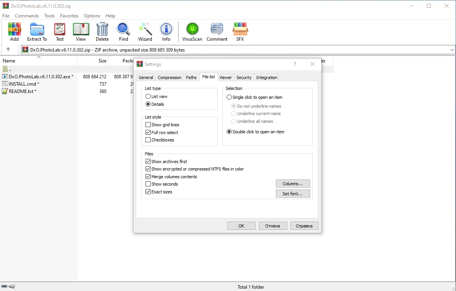Open the Comment icon

tap(217, 29)
